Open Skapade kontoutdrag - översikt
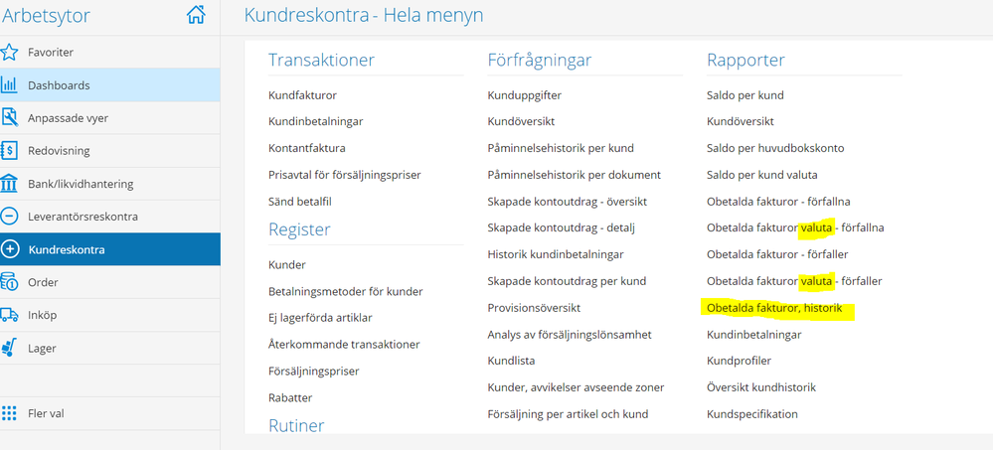Screen dimensions: 993x450 point(567,202)
